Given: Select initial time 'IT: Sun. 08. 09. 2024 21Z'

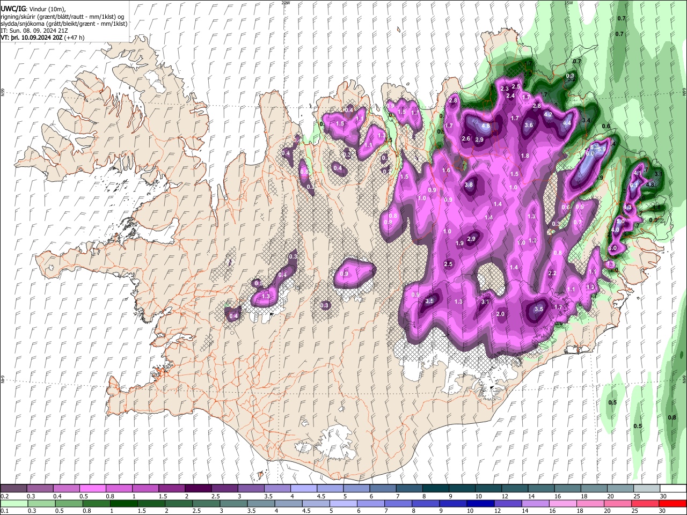Looking at the screenshot, I should (34, 31).
